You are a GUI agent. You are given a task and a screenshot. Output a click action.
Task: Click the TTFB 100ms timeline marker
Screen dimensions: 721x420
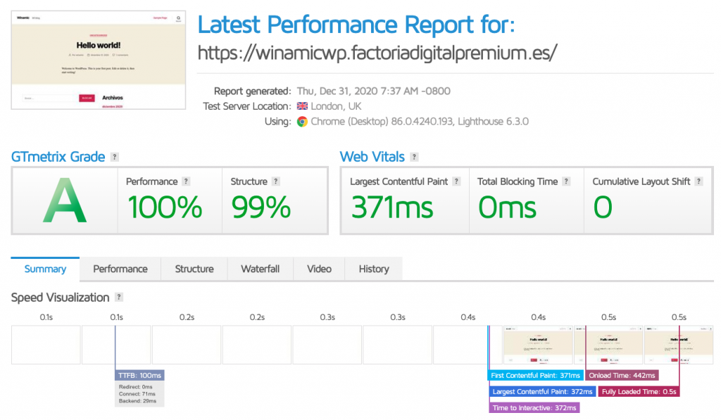[x=140, y=376]
